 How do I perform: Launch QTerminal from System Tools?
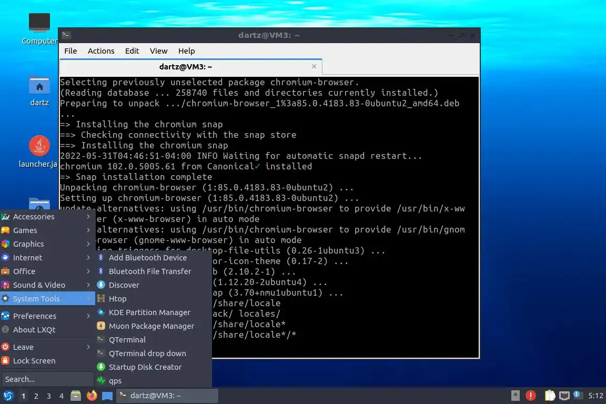tap(154, 339)
